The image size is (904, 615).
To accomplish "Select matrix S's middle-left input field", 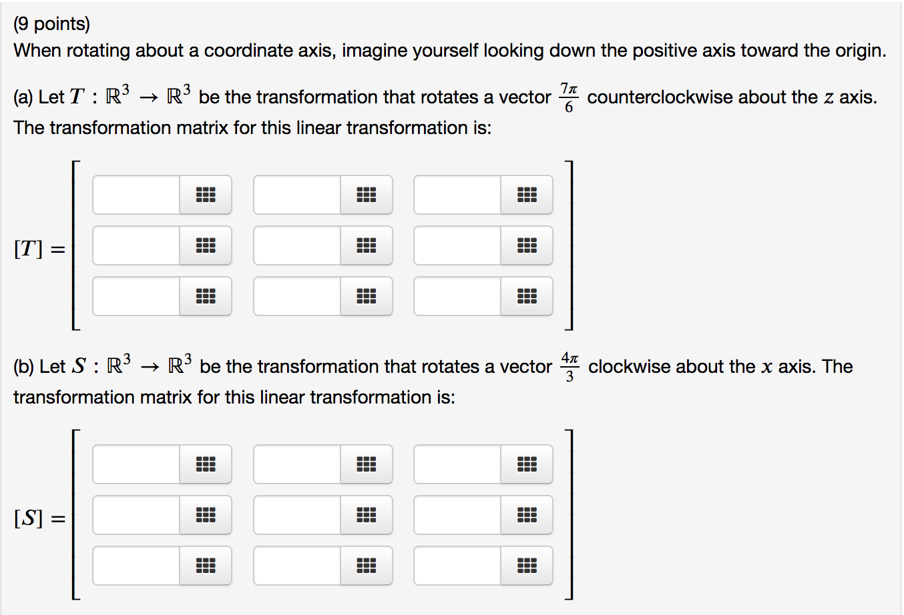I will pyautogui.click(x=137, y=515).
